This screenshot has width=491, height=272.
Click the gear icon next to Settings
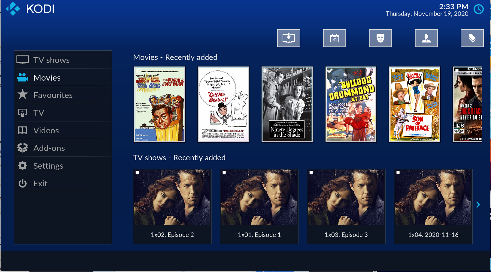[x=23, y=165]
